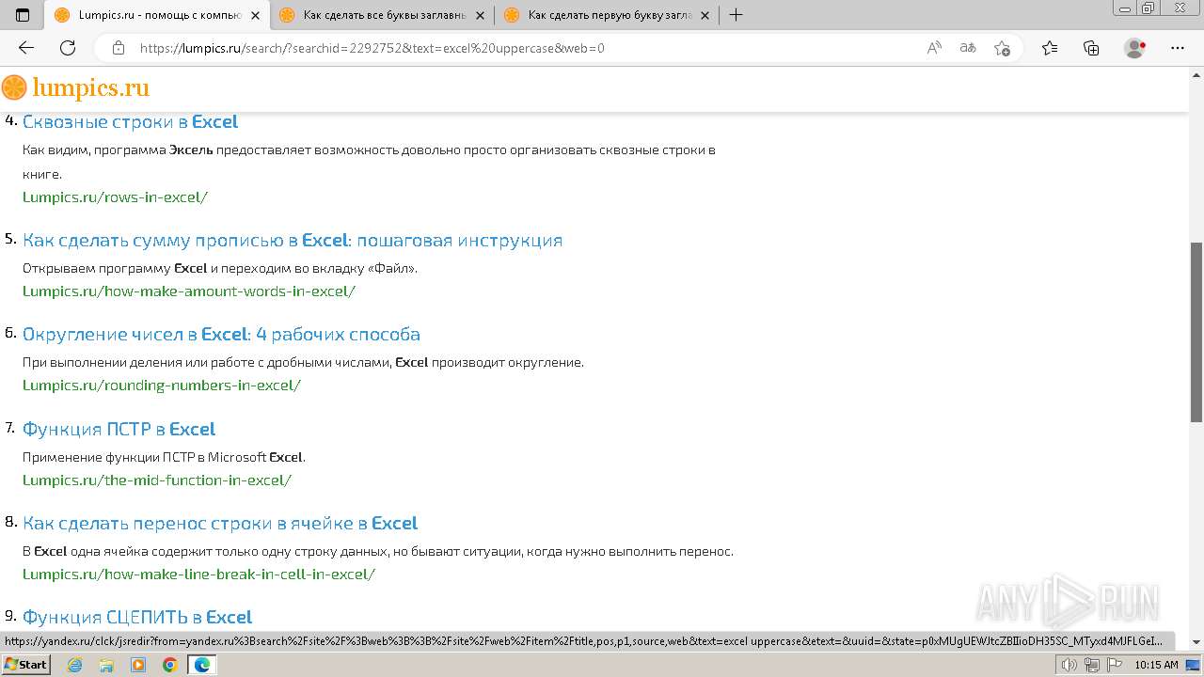The image size is (1204, 677).
Task: Click the lumpics.ru orange logo
Action: 75,88
